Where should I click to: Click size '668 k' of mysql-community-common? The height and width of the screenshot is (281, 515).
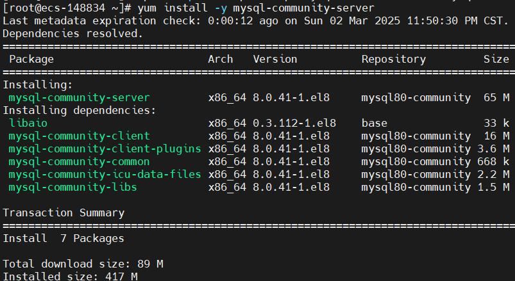click(x=493, y=161)
